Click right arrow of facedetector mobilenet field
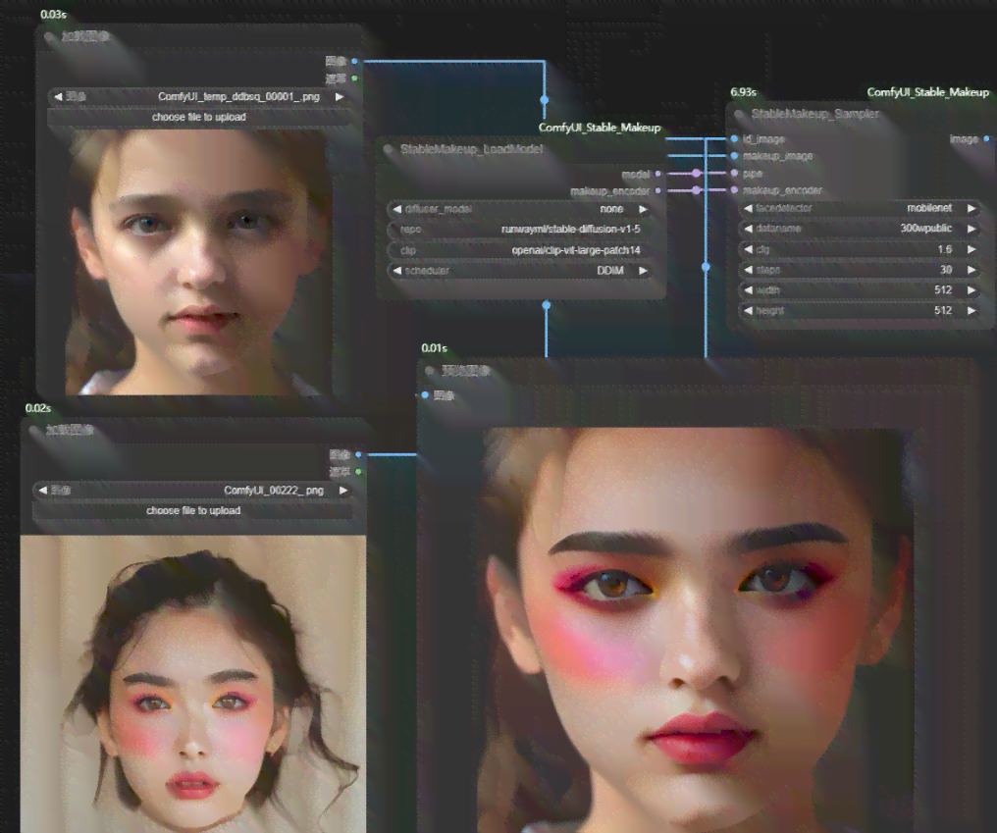 971,208
